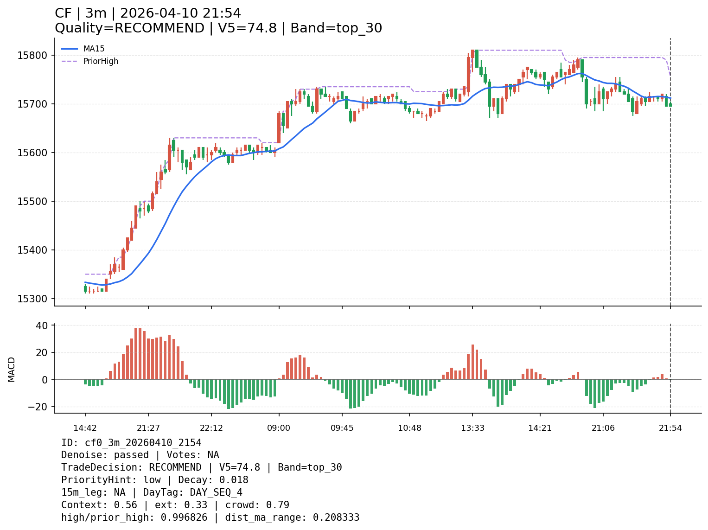The width and height of the screenshot is (708, 530).
Task: Click the 15300 price axis label
Action: point(32,299)
